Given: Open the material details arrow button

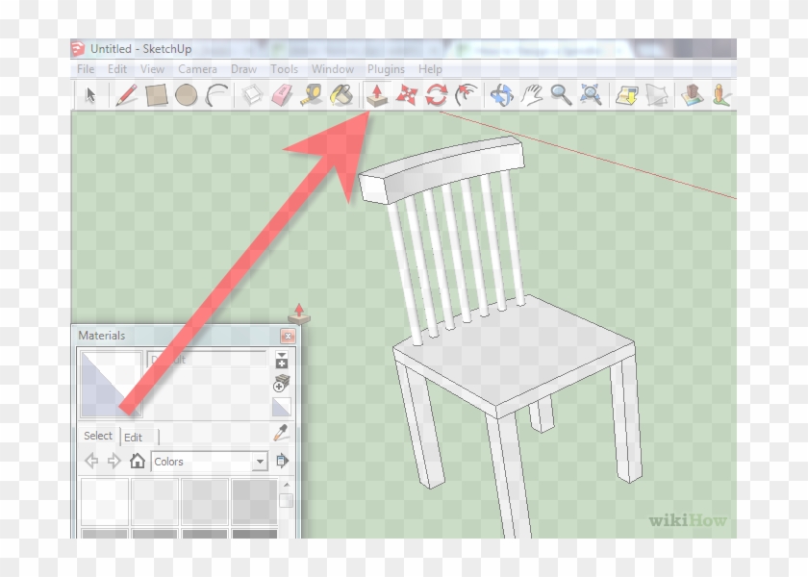Looking at the screenshot, I should [x=284, y=461].
